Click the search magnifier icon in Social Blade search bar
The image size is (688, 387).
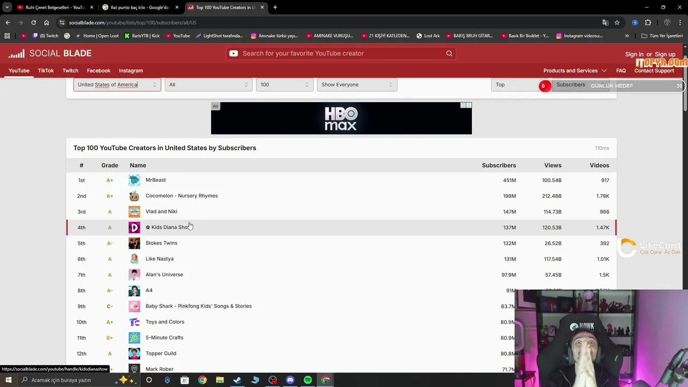(x=449, y=53)
